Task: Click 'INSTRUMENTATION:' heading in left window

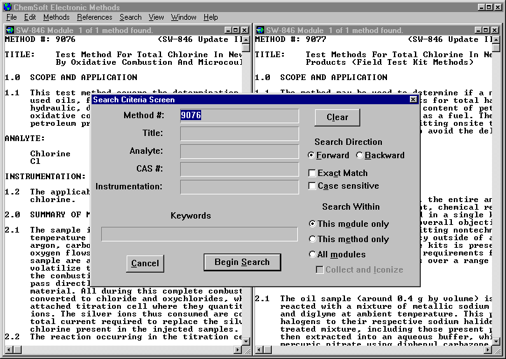Action: [x=45, y=177]
